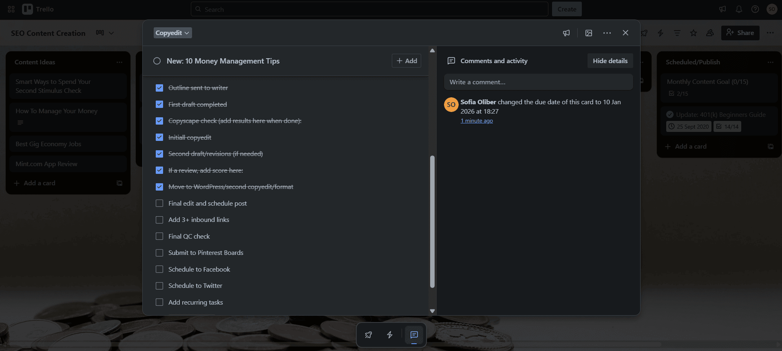
Task: Open the card cover image icon
Action: [589, 33]
